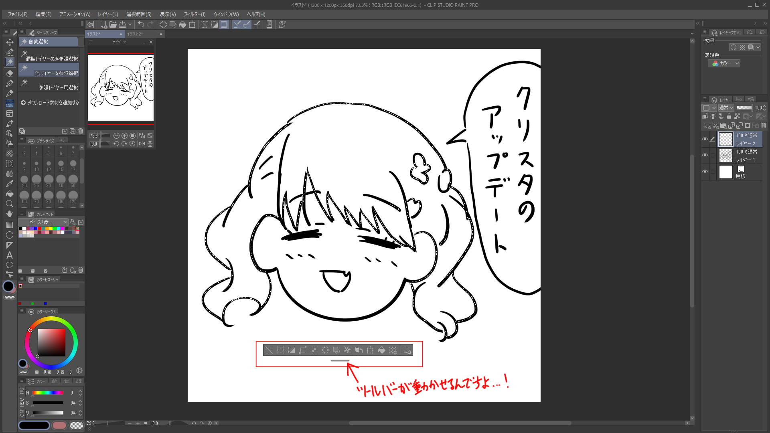
Task: Hide the 用紙 paper layer
Action: 705,172
